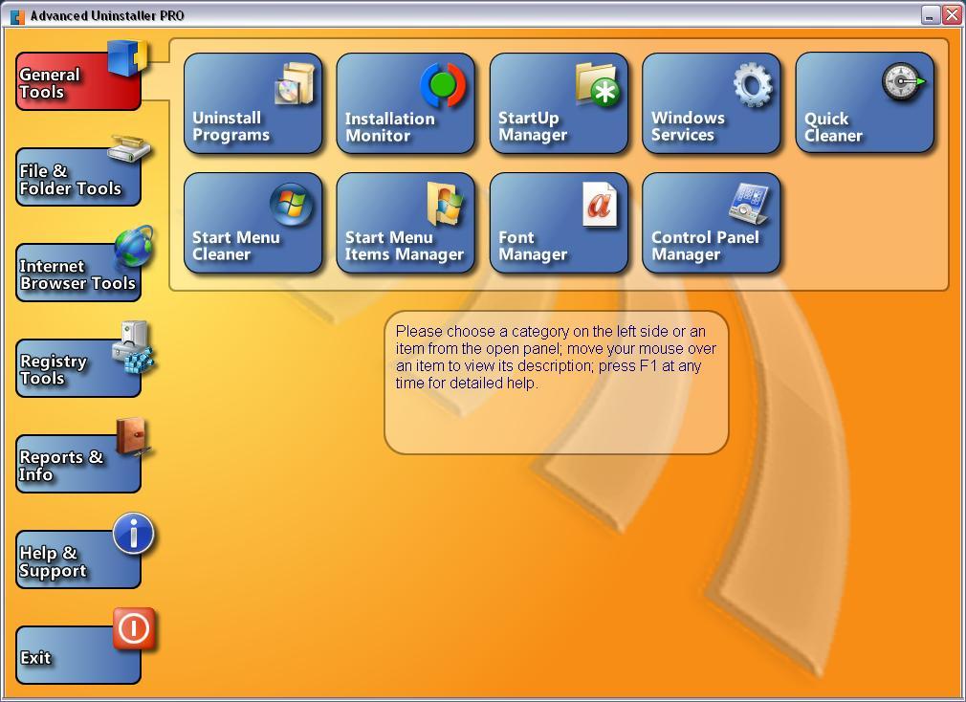Open the Uninstall Programs tool

click(252, 103)
